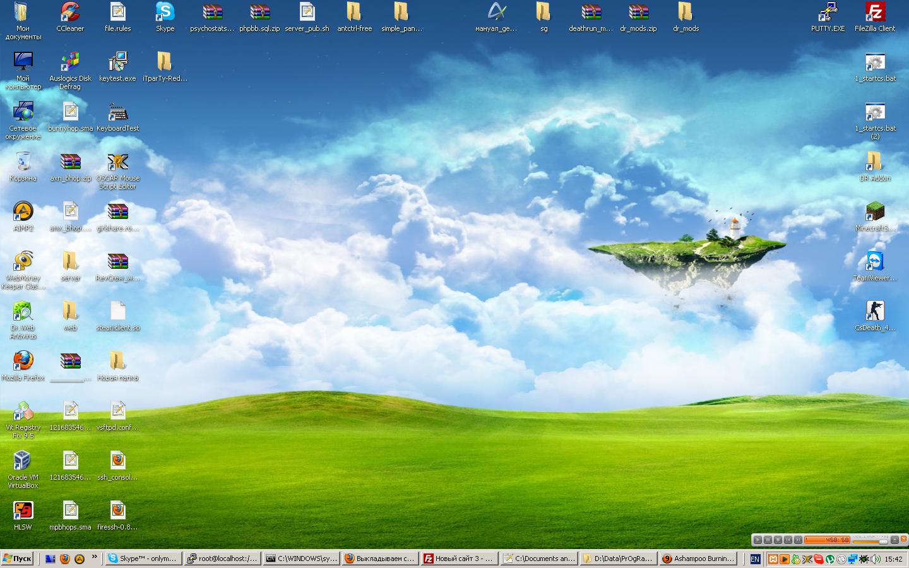Click the mini player eject/open button
The image size is (909, 568).
pyautogui.click(x=894, y=540)
